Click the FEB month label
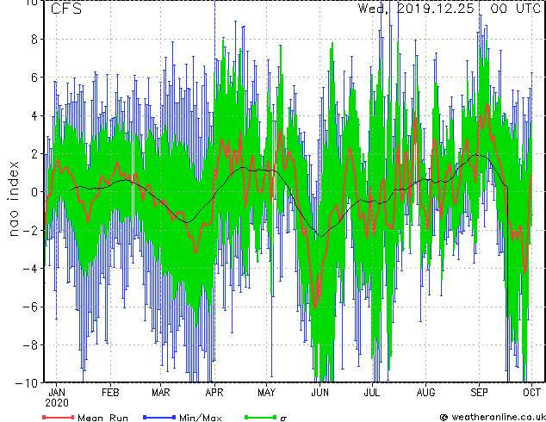546x422 pixels. click(110, 393)
